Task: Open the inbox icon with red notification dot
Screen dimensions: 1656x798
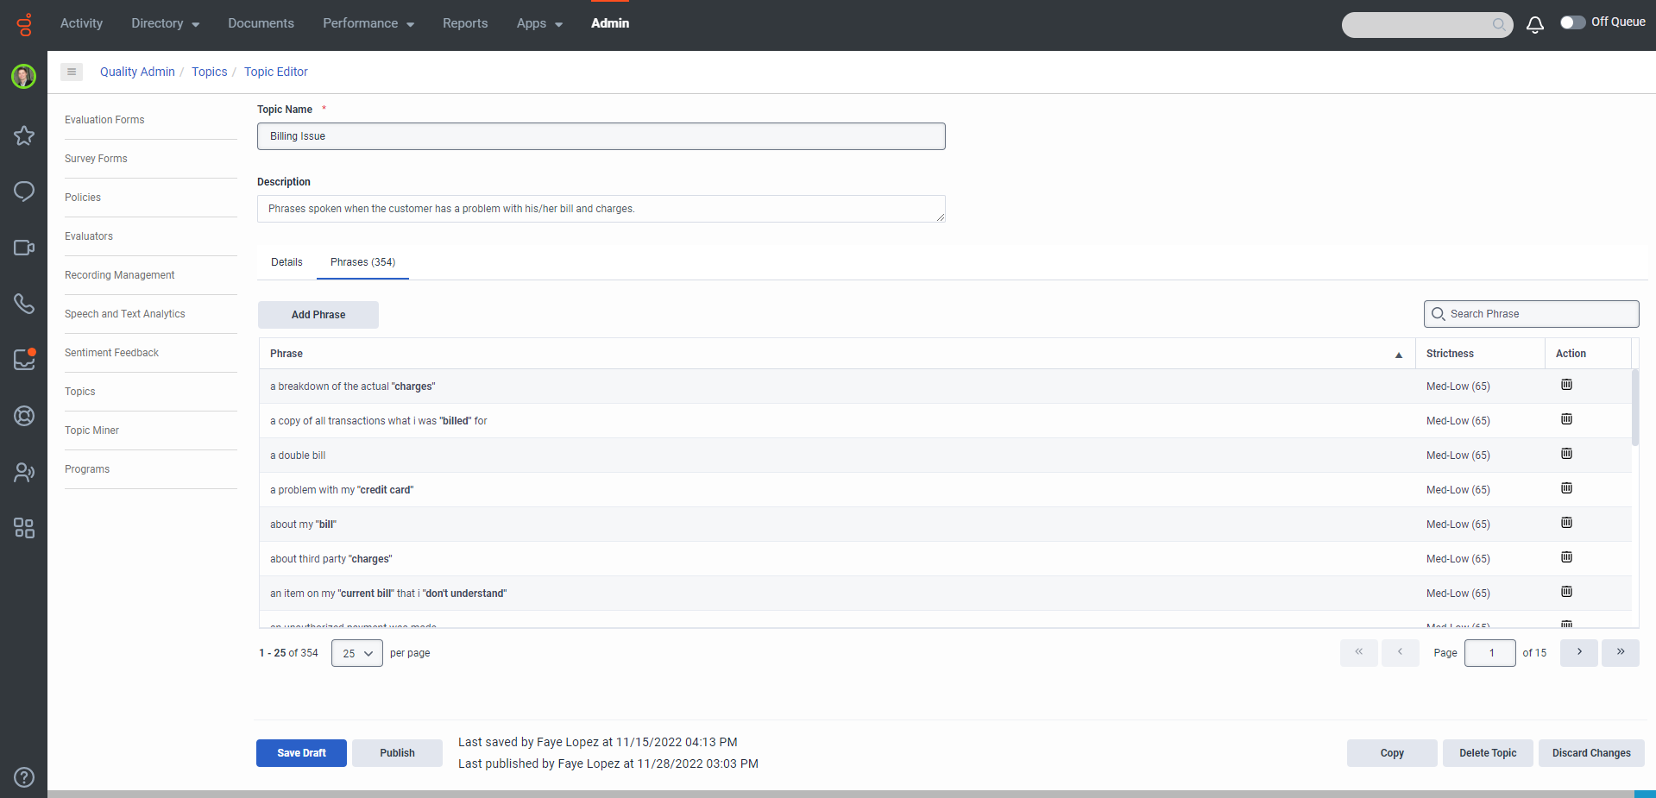Action: pyautogui.click(x=23, y=360)
